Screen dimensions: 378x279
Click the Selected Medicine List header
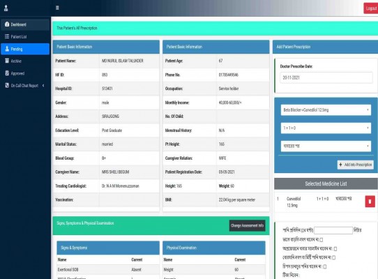[x=326, y=183]
